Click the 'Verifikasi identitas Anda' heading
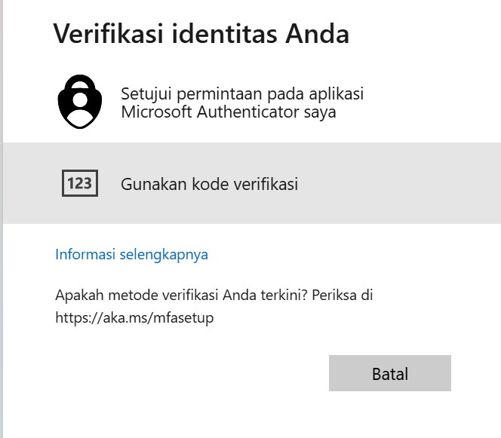This screenshot has width=501, height=438. click(201, 34)
